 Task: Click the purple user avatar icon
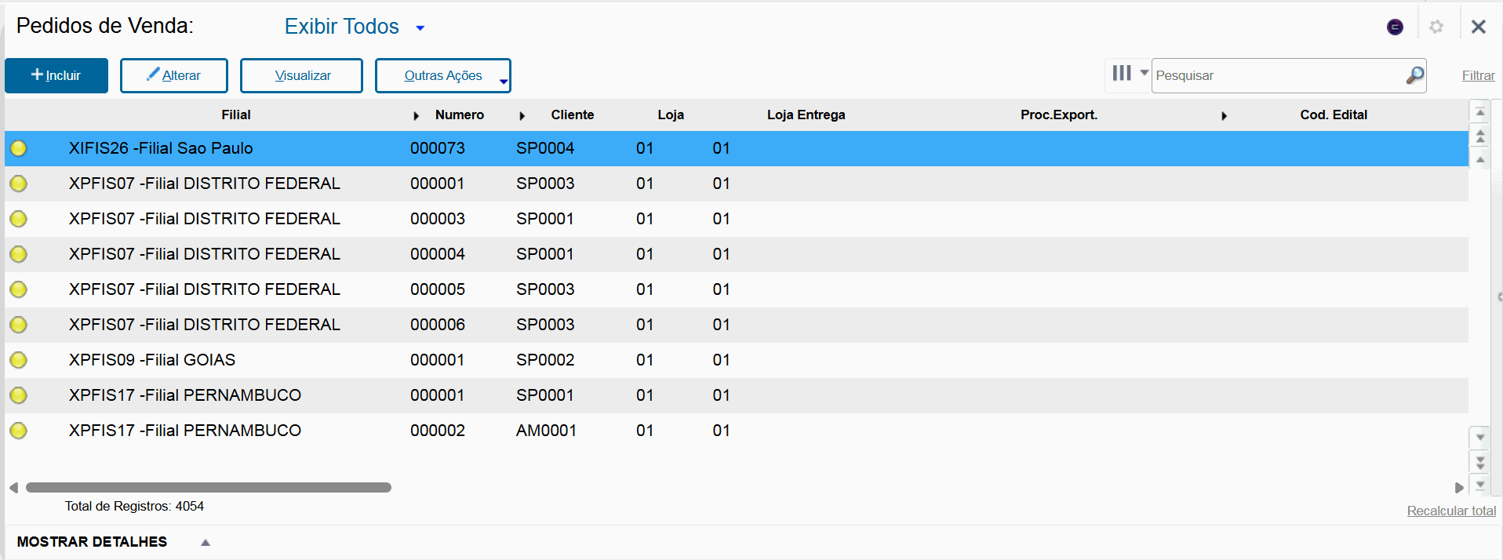click(1395, 27)
